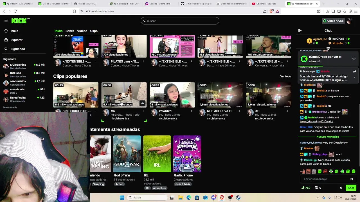The width and height of the screenshot is (360, 202).
Task: Open the Brave browser icon in the taskbar
Action: tap(222, 198)
